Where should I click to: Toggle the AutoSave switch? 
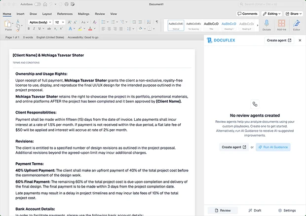pyautogui.click(x=38, y=4)
